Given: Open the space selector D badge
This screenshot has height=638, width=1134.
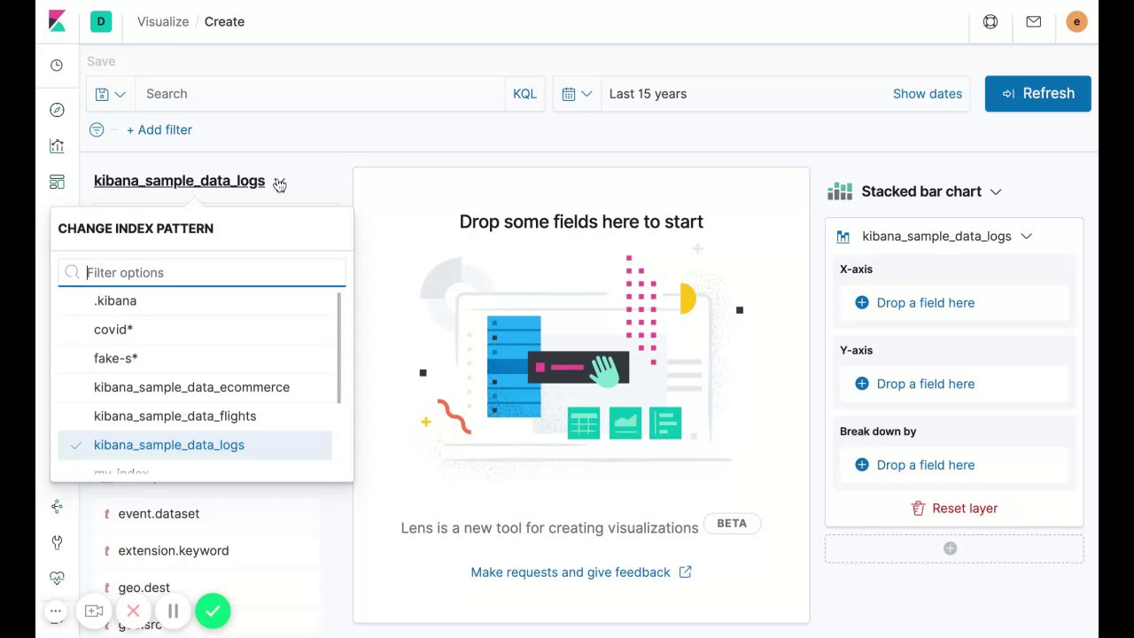Looking at the screenshot, I should (x=101, y=21).
